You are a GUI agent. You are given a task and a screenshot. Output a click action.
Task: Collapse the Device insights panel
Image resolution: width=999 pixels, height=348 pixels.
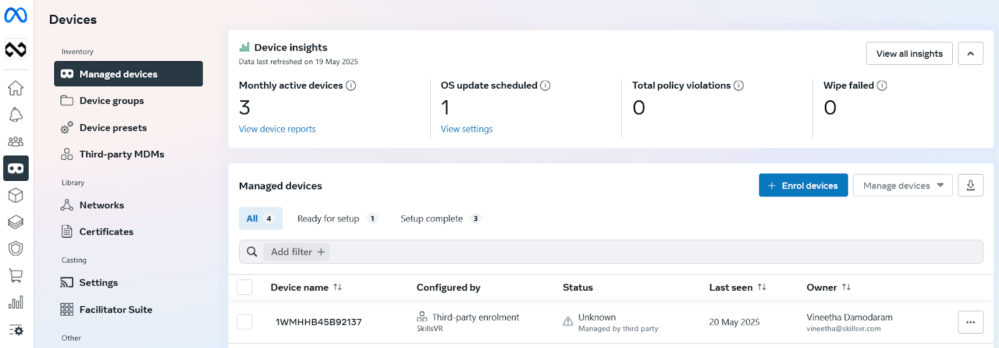point(970,54)
